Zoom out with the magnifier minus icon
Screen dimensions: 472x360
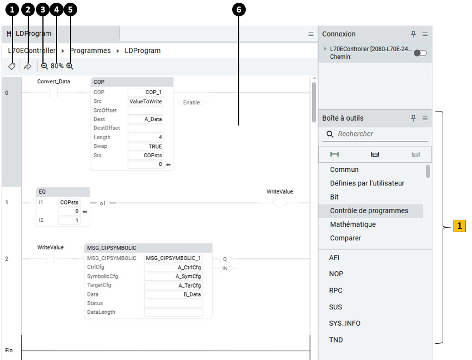44,66
